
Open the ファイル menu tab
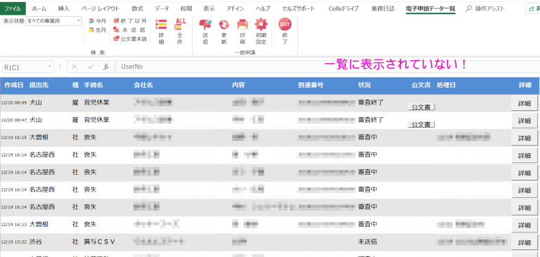pos(13,8)
